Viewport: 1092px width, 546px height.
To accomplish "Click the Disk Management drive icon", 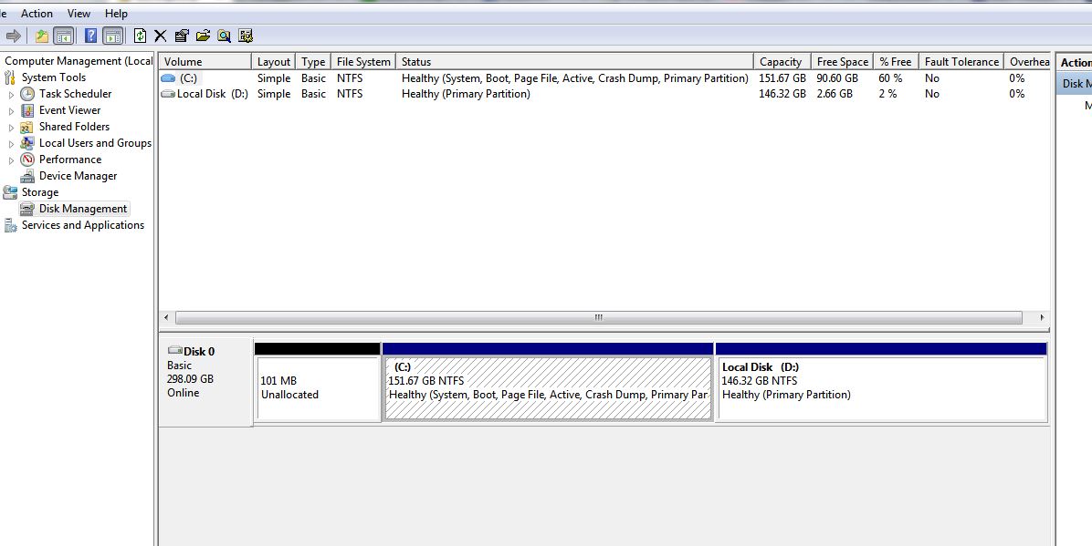I will pyautogui.click(x=27, y=209).
